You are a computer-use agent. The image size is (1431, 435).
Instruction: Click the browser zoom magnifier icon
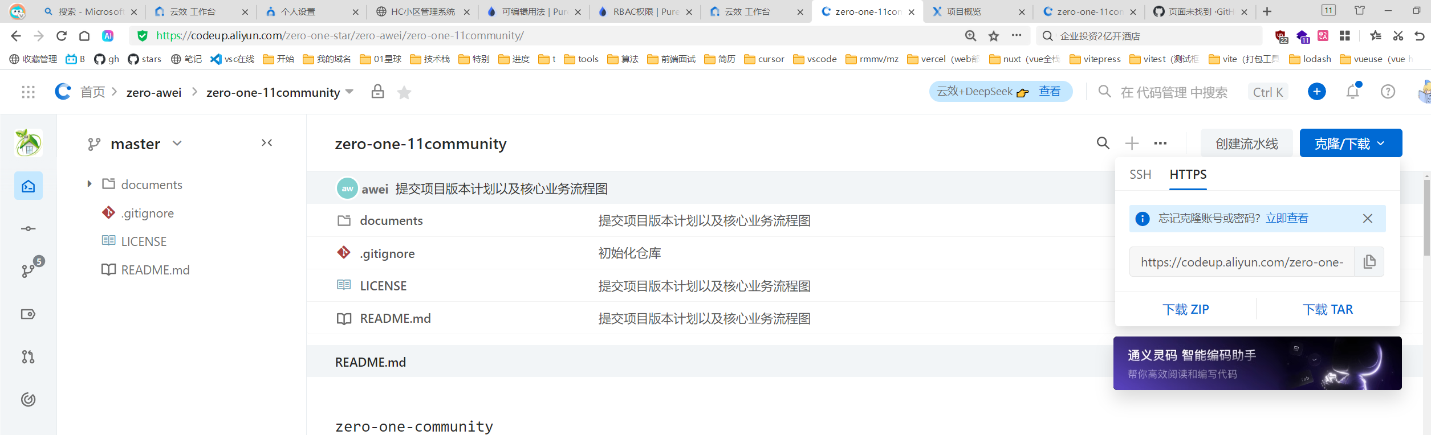(970, 36)
